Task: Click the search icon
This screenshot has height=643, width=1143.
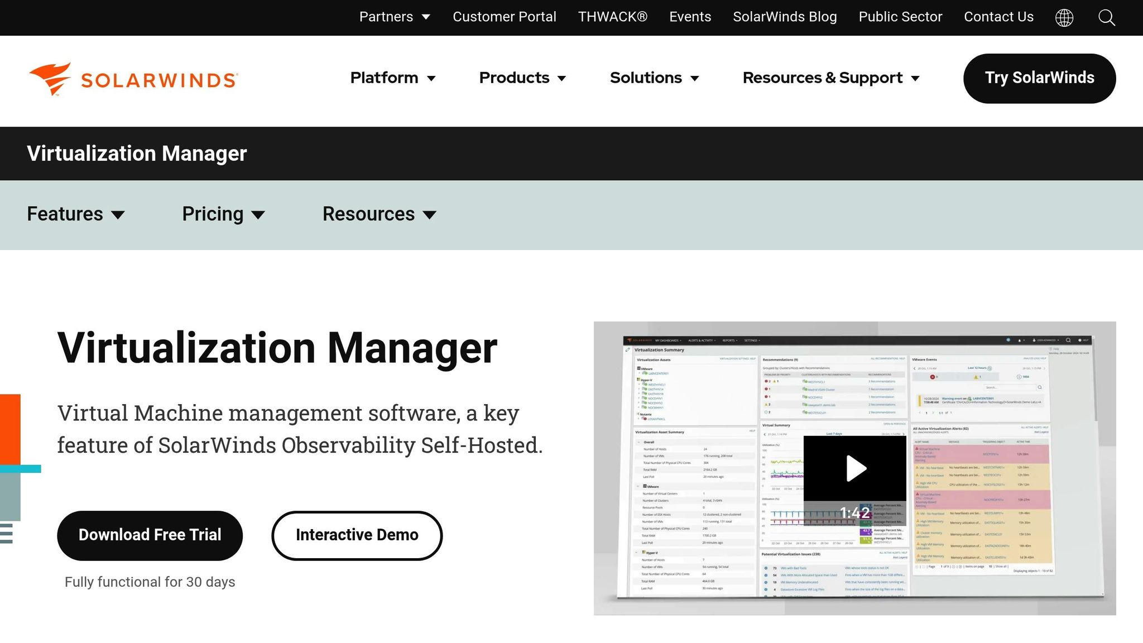Action: (1106, 17)
